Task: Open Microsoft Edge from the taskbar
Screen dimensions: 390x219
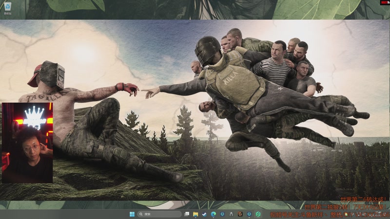Action: click(214, 214)
